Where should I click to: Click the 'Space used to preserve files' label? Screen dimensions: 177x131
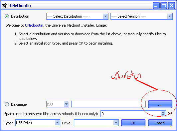point(51,114)
